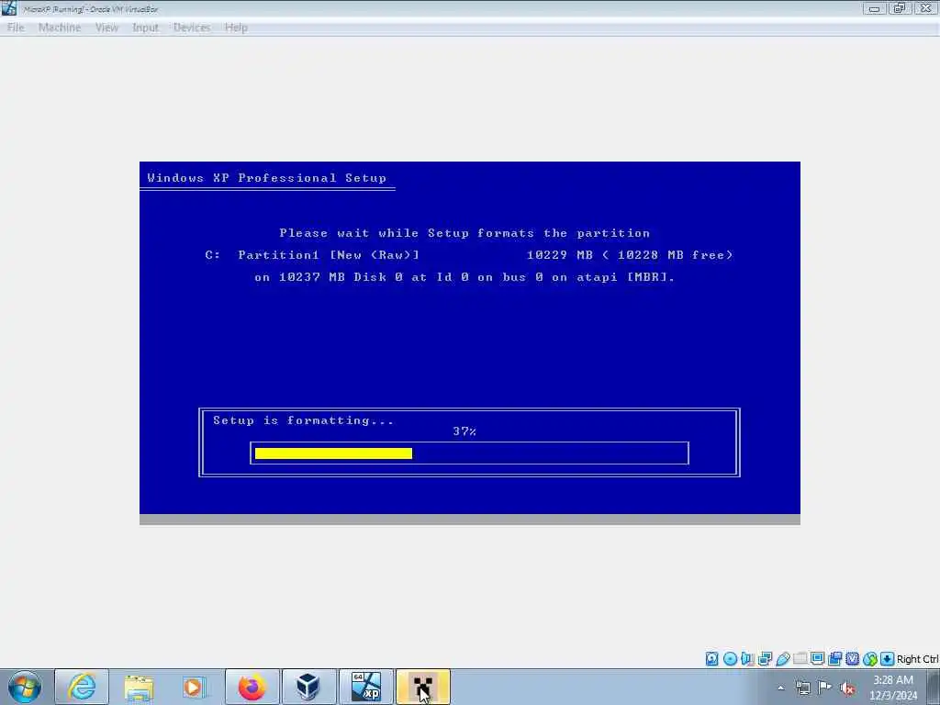Restore down the VirtualBox window
Image resolution: width=940 pixels, height=705 pixels.
pos(900,8)
